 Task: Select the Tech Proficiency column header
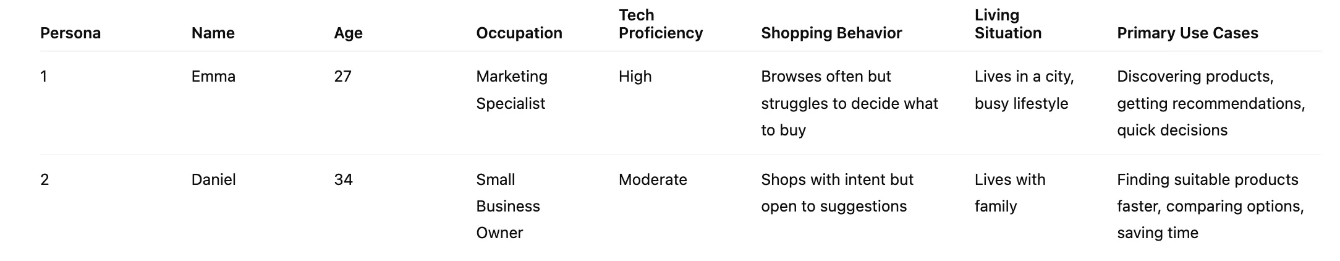click(660, 24)
